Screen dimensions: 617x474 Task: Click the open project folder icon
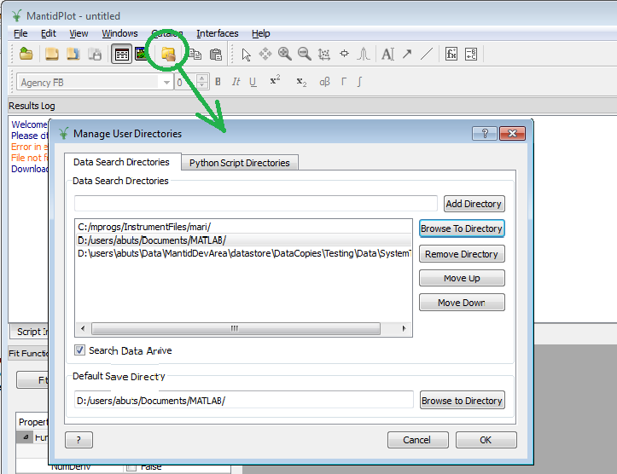pyautogui.click(x=26, y=54)
